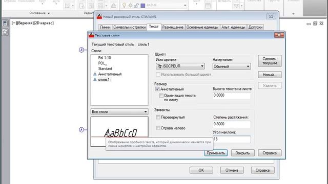Open the Все стили filter dropdown
The width and height of the screenshot is (328, 184).
119,112
